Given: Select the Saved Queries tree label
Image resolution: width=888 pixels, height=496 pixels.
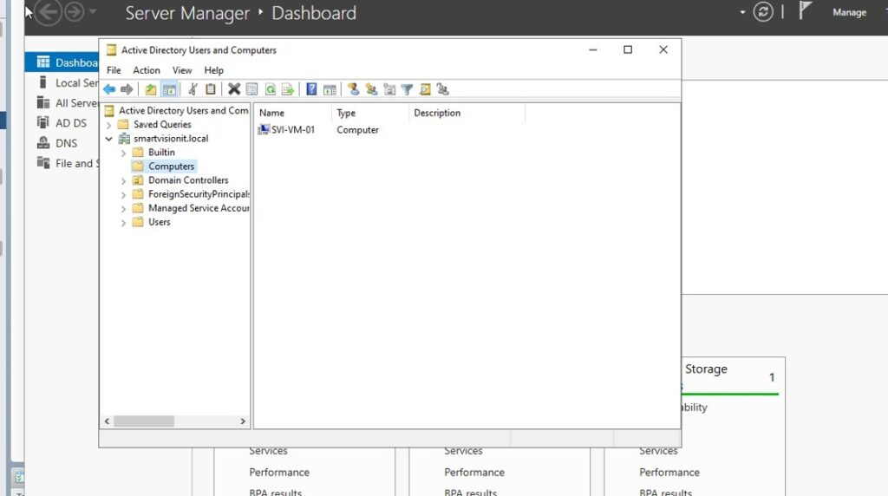Looking at the screenshot, I should pos(162,125).
